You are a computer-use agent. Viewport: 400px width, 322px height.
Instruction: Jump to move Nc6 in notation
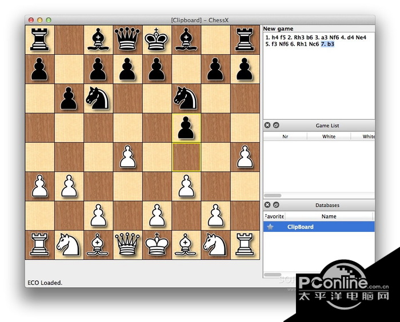click(x=314, y=44)
